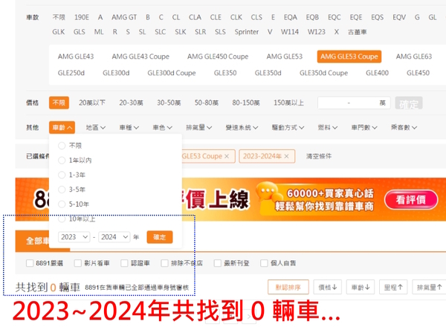Expand the 車色 filter dropdown
The image size is (446, 327).
[162, 128]
